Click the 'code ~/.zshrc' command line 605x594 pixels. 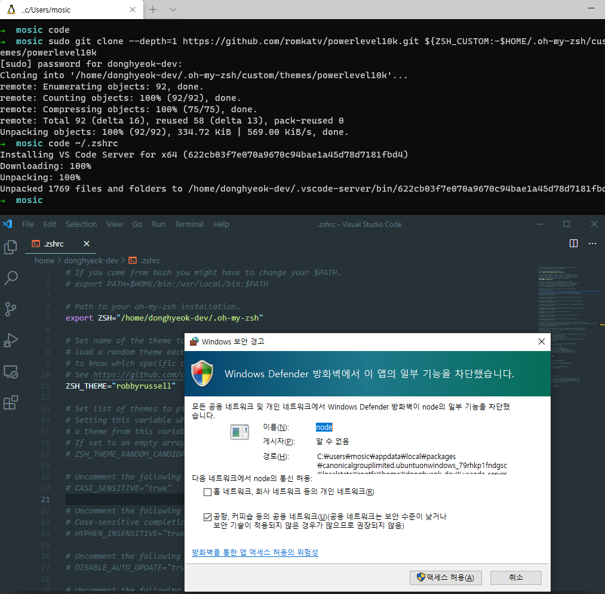pos(83,143)
